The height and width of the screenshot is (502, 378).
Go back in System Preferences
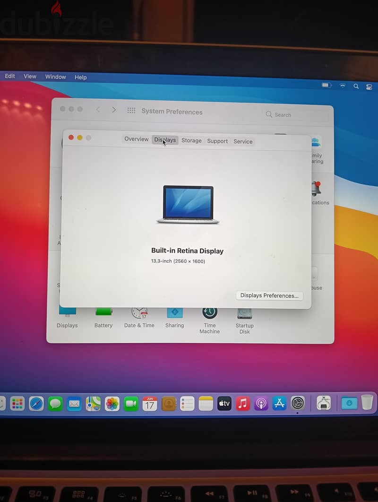(x=98, y=110)
